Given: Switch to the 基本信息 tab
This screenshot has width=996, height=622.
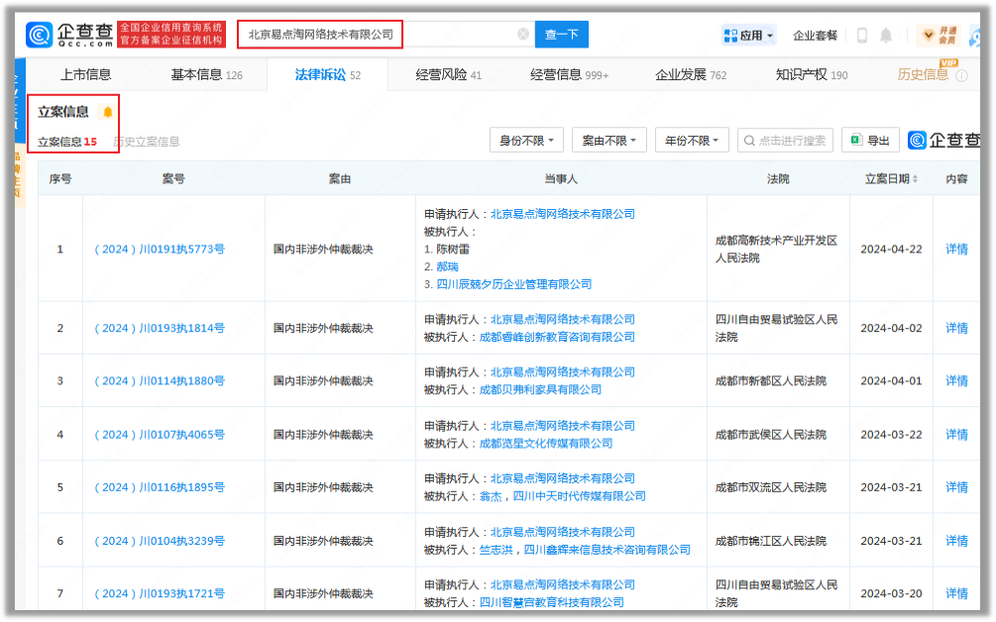Looking at the screenshot, I should pyautogui.click(x=206, y=75).
